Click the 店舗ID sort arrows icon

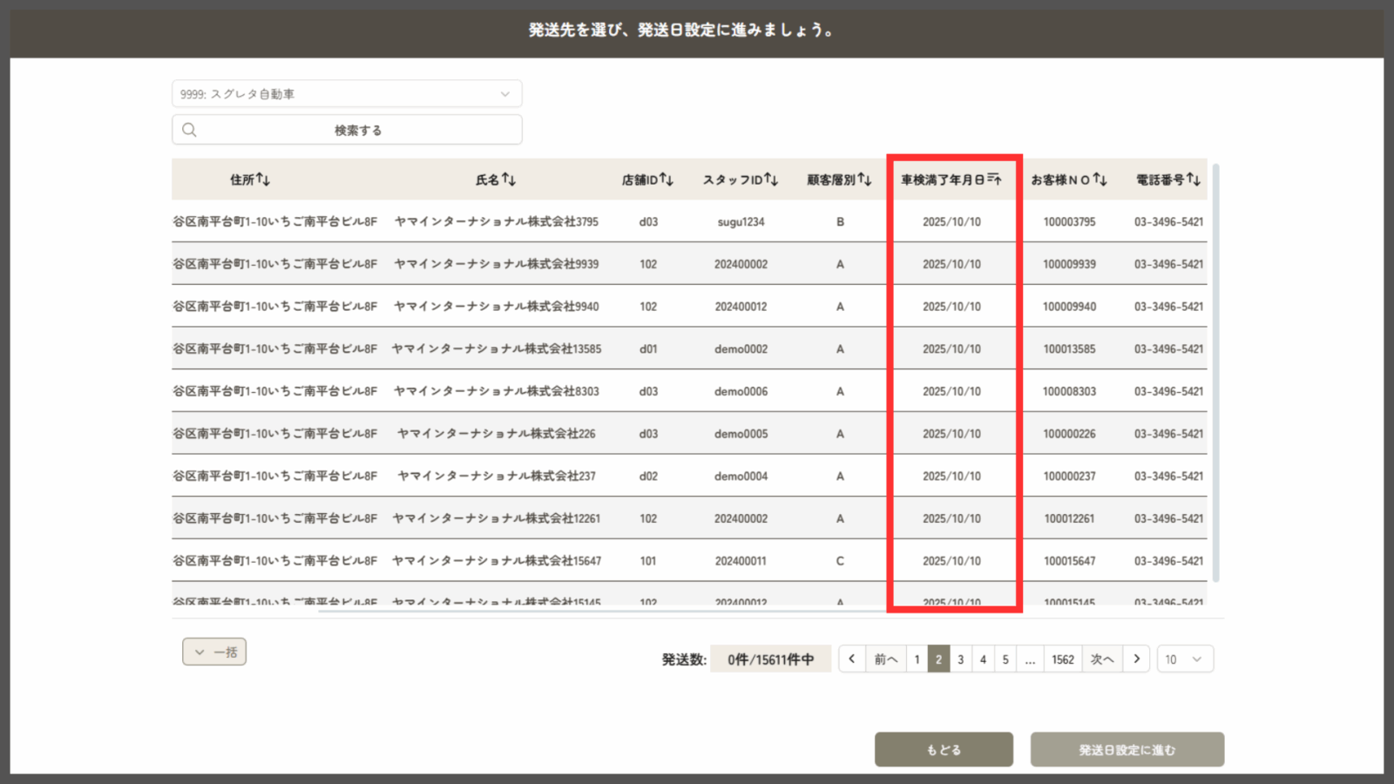(x=667, y=179)
